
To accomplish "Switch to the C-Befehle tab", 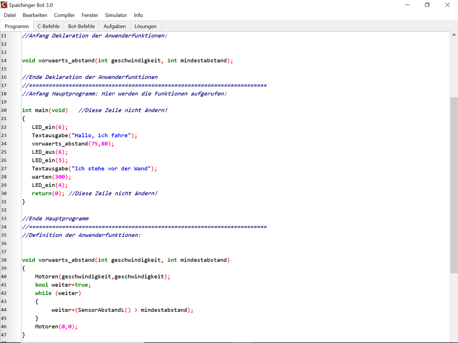I will [48, 26].
